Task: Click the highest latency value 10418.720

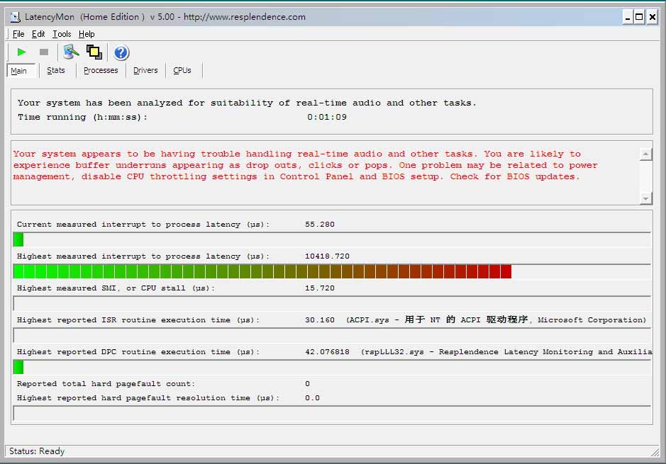Action: (x=327, y=256)
